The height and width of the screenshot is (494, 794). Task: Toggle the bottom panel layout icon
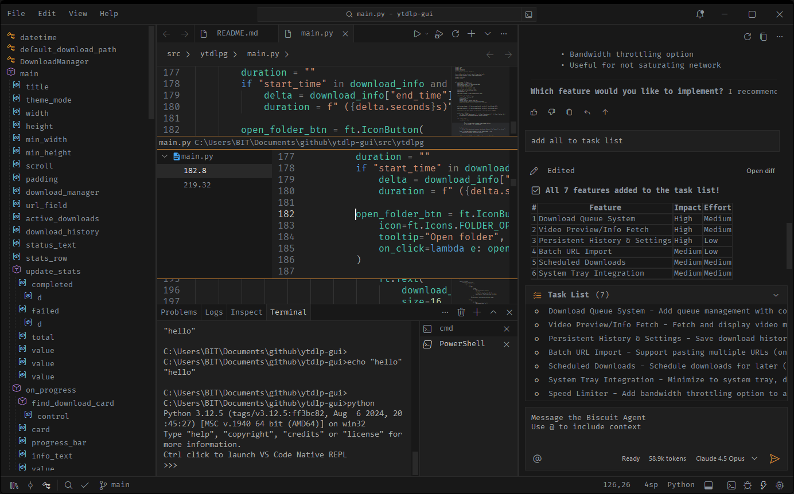pos(709,485)
